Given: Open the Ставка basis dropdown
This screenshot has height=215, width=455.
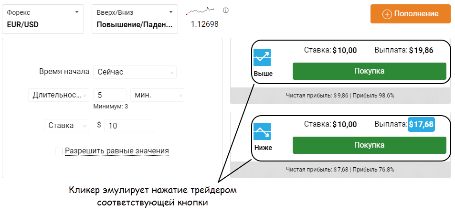Looking at the screenshot, I should pyautogui.click(x=66, y=126).
